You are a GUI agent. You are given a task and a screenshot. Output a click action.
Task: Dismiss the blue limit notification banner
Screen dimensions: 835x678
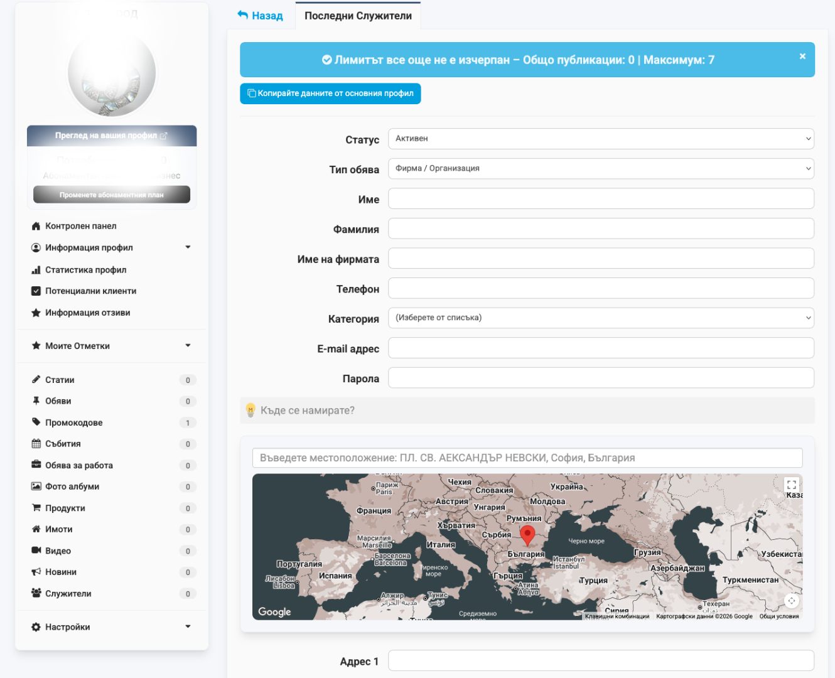click(x=802, y=56)
